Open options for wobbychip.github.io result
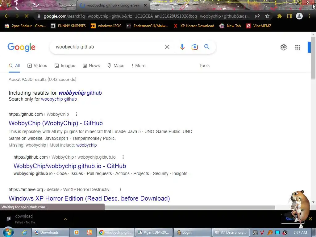Viewport: 316px width, 237px height. 123,157
